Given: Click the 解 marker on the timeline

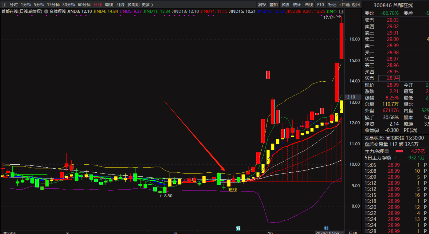Looking at the screenshot, I should click(x=238, y=228).
